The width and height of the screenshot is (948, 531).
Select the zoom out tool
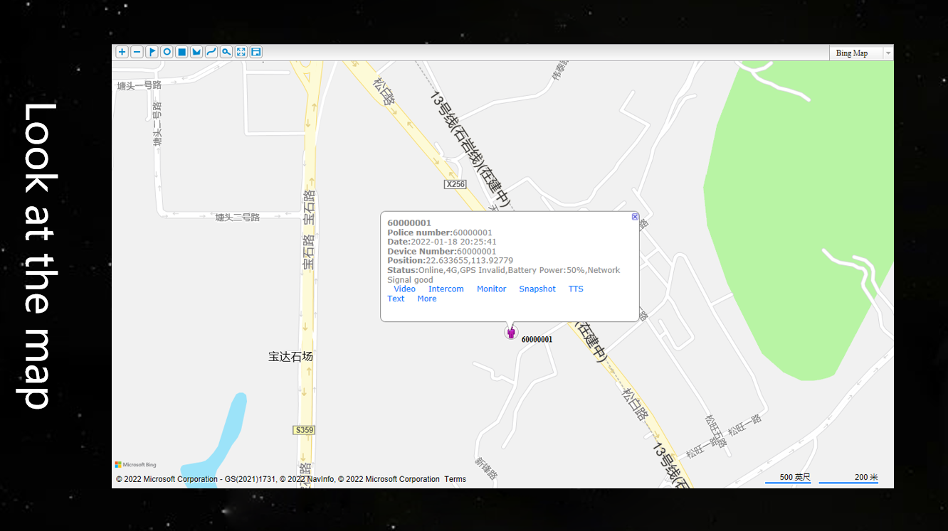(x=137, y=52)
